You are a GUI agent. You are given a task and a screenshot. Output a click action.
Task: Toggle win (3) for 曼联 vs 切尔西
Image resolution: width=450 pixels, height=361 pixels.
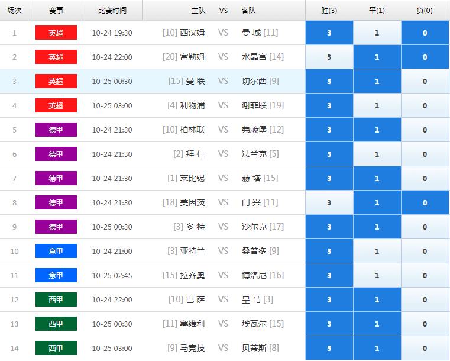[x=329, y=81]
